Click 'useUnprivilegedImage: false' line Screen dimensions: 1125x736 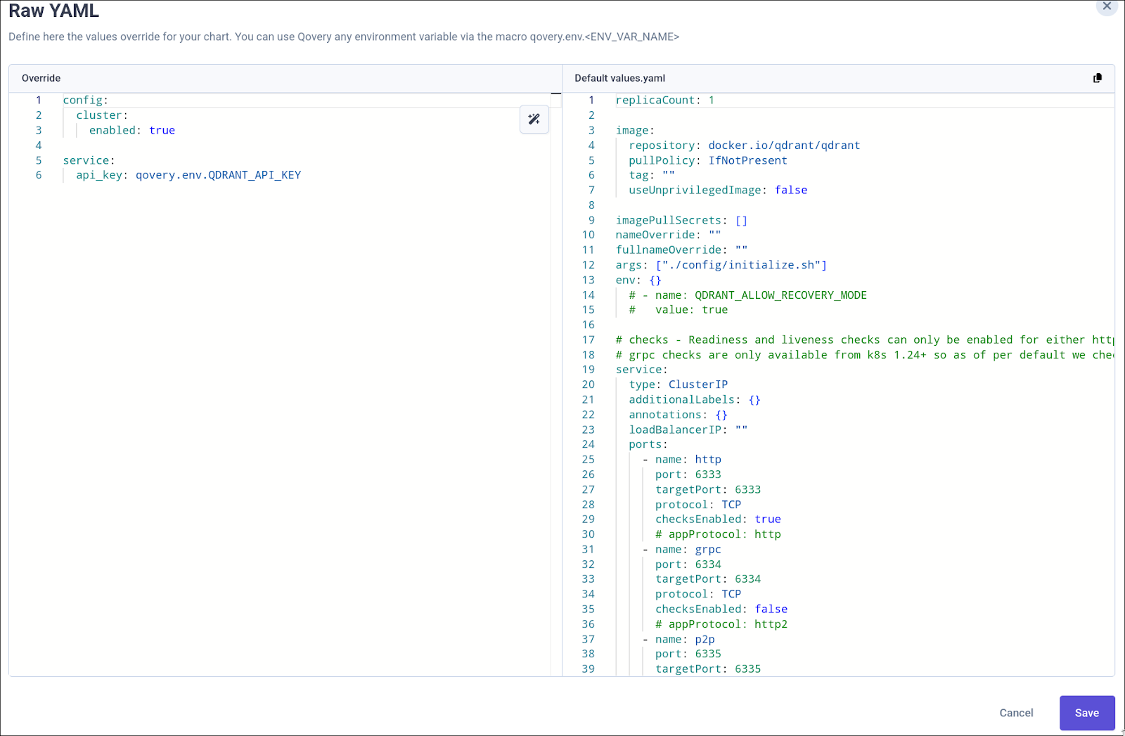pos(718,191)
